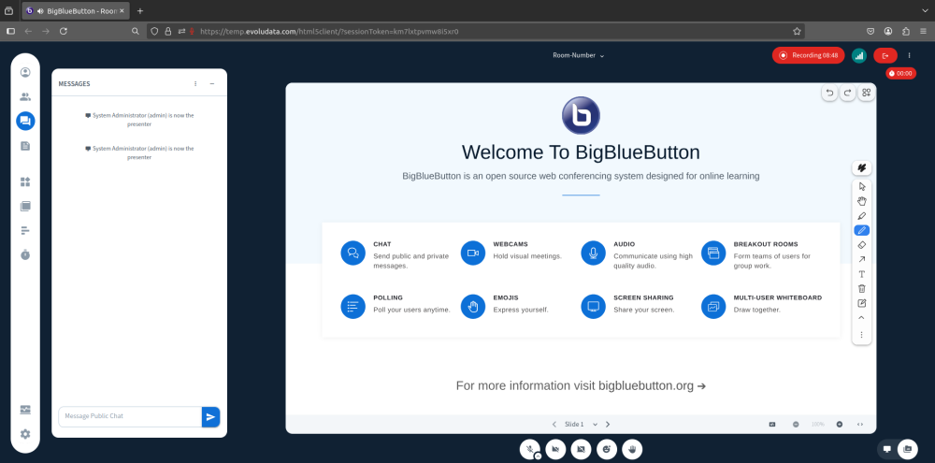
Task: Toggle presentation view bottom-right button
Action: point(886,449)
